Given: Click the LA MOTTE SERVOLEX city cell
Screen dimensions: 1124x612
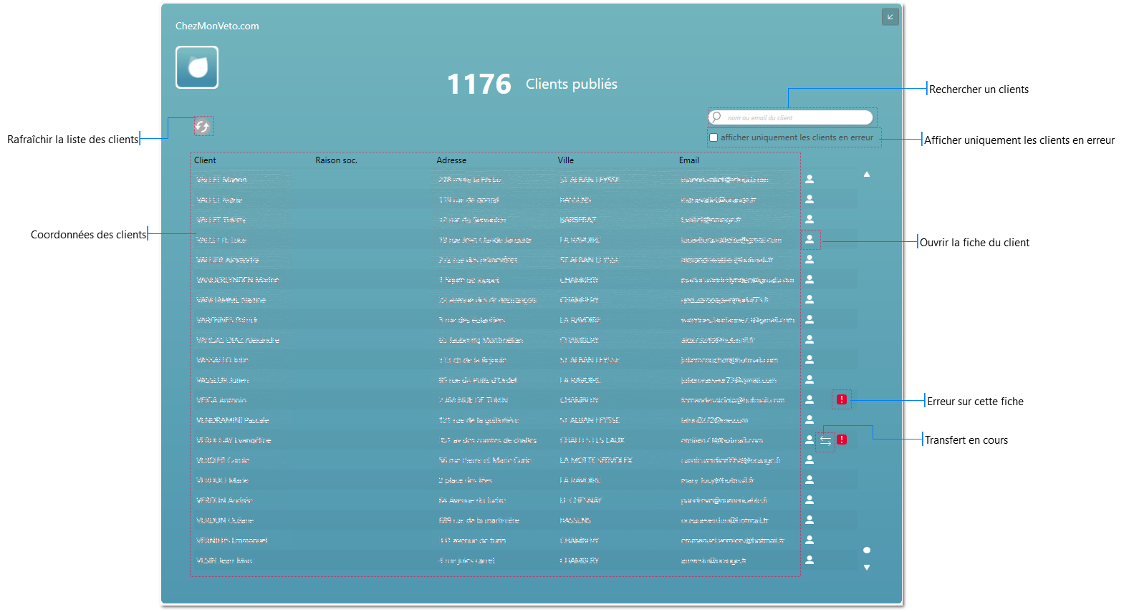Looking at the screenshot, I should [596, 460].
